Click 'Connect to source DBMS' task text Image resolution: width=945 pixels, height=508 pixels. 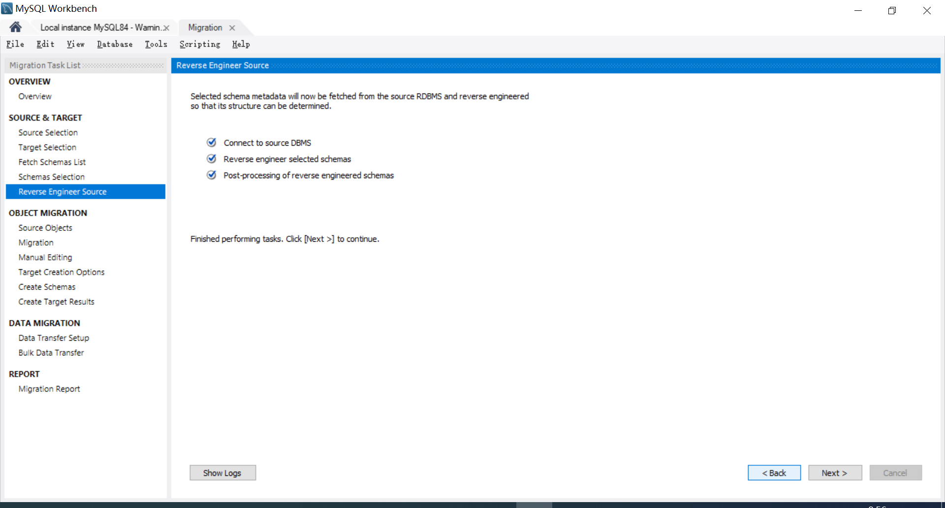(267, 143)
